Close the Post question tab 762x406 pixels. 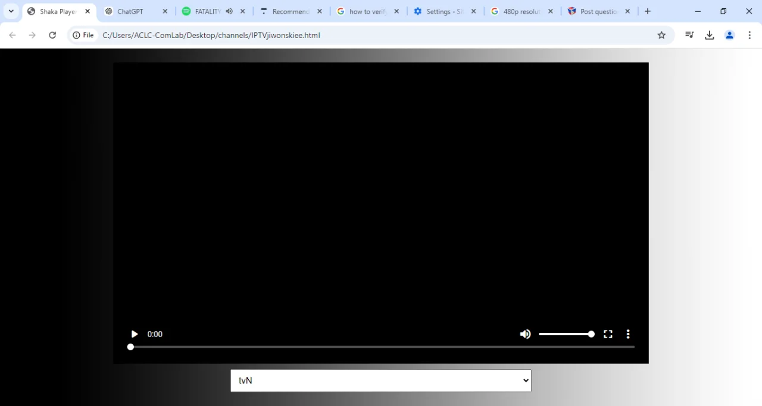(627, 11)
